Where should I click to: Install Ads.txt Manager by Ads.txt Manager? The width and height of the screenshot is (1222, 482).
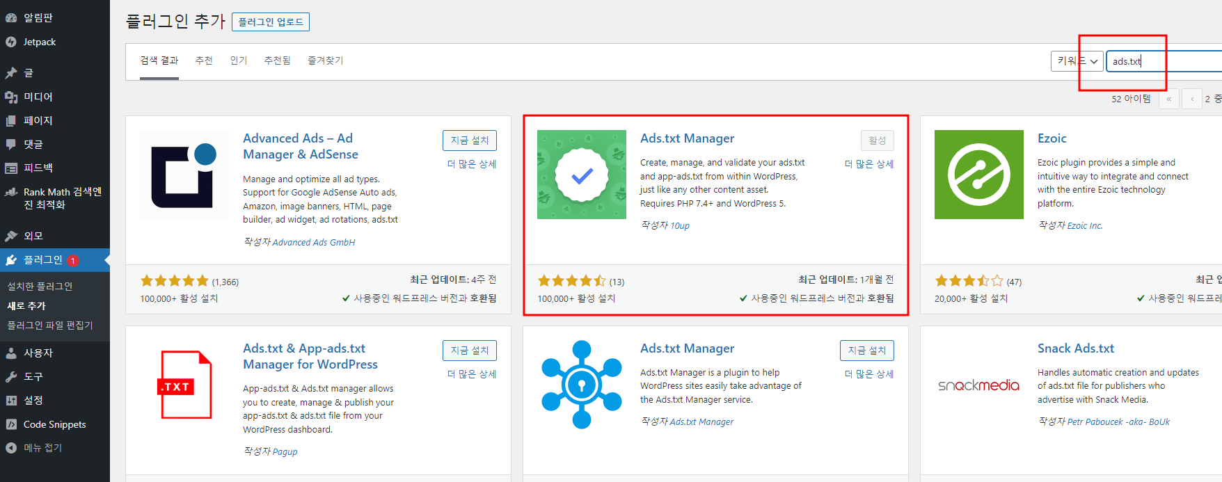[x=867, y=351]
